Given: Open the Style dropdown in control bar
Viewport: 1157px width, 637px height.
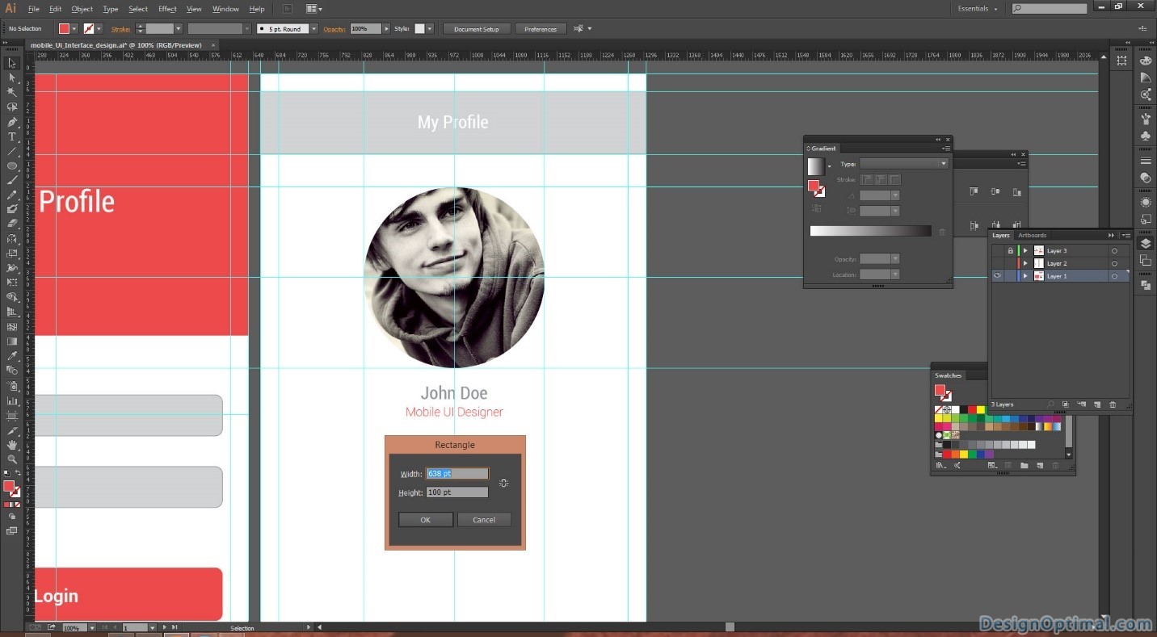Looking at the screenshot, I should (430, 28).
